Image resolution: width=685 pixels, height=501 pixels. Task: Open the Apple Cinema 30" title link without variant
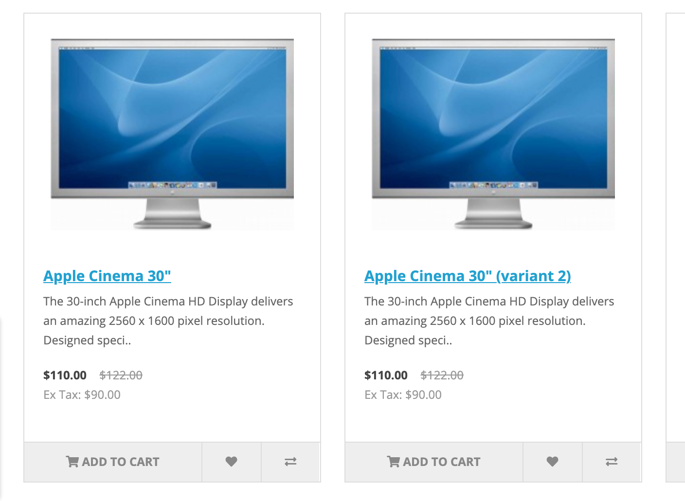coord(107,276)
